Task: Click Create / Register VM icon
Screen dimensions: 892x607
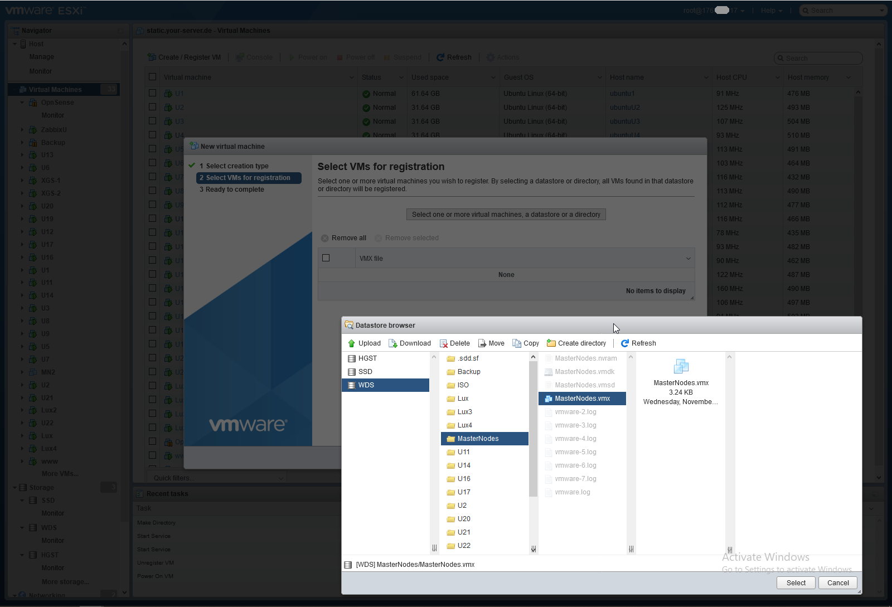Action: click(x=152, y=57)
